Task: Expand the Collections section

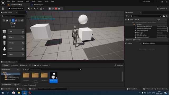Action: [2, 84]
